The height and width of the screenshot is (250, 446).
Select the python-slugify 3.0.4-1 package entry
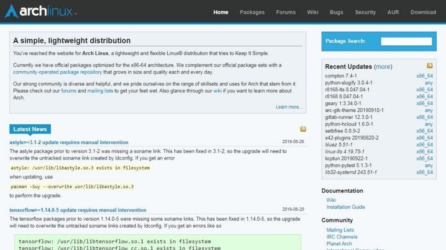349,83
